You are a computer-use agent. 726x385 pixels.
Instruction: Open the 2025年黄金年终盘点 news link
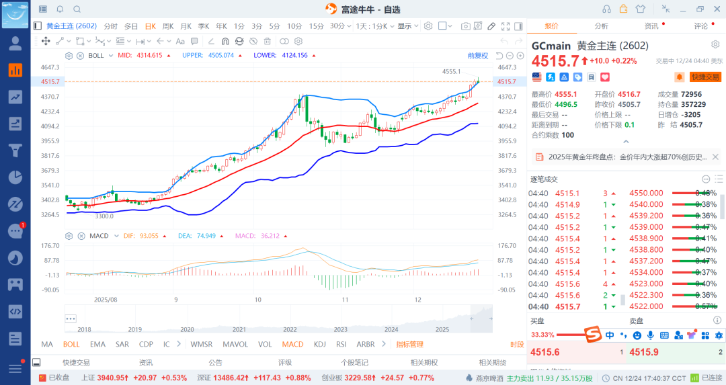pos(627,157)
